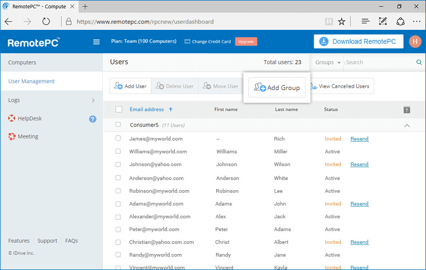This screenshot has width=426, height=270.
Task: Click the browser address bar URL
Action: click(145, 21)
